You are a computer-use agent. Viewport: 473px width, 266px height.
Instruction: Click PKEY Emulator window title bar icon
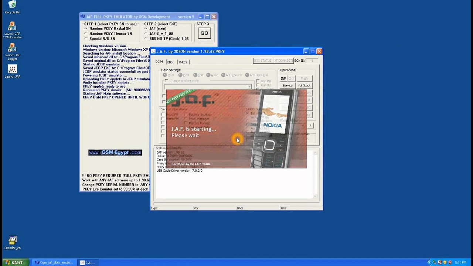pyautogui.click(x=83, y=17)
